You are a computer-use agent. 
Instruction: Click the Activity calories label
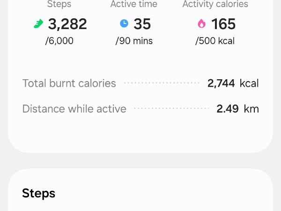[215, 4]
